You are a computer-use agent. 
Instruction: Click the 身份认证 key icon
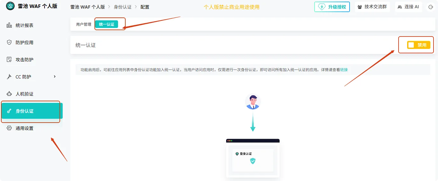pos(9,111)
